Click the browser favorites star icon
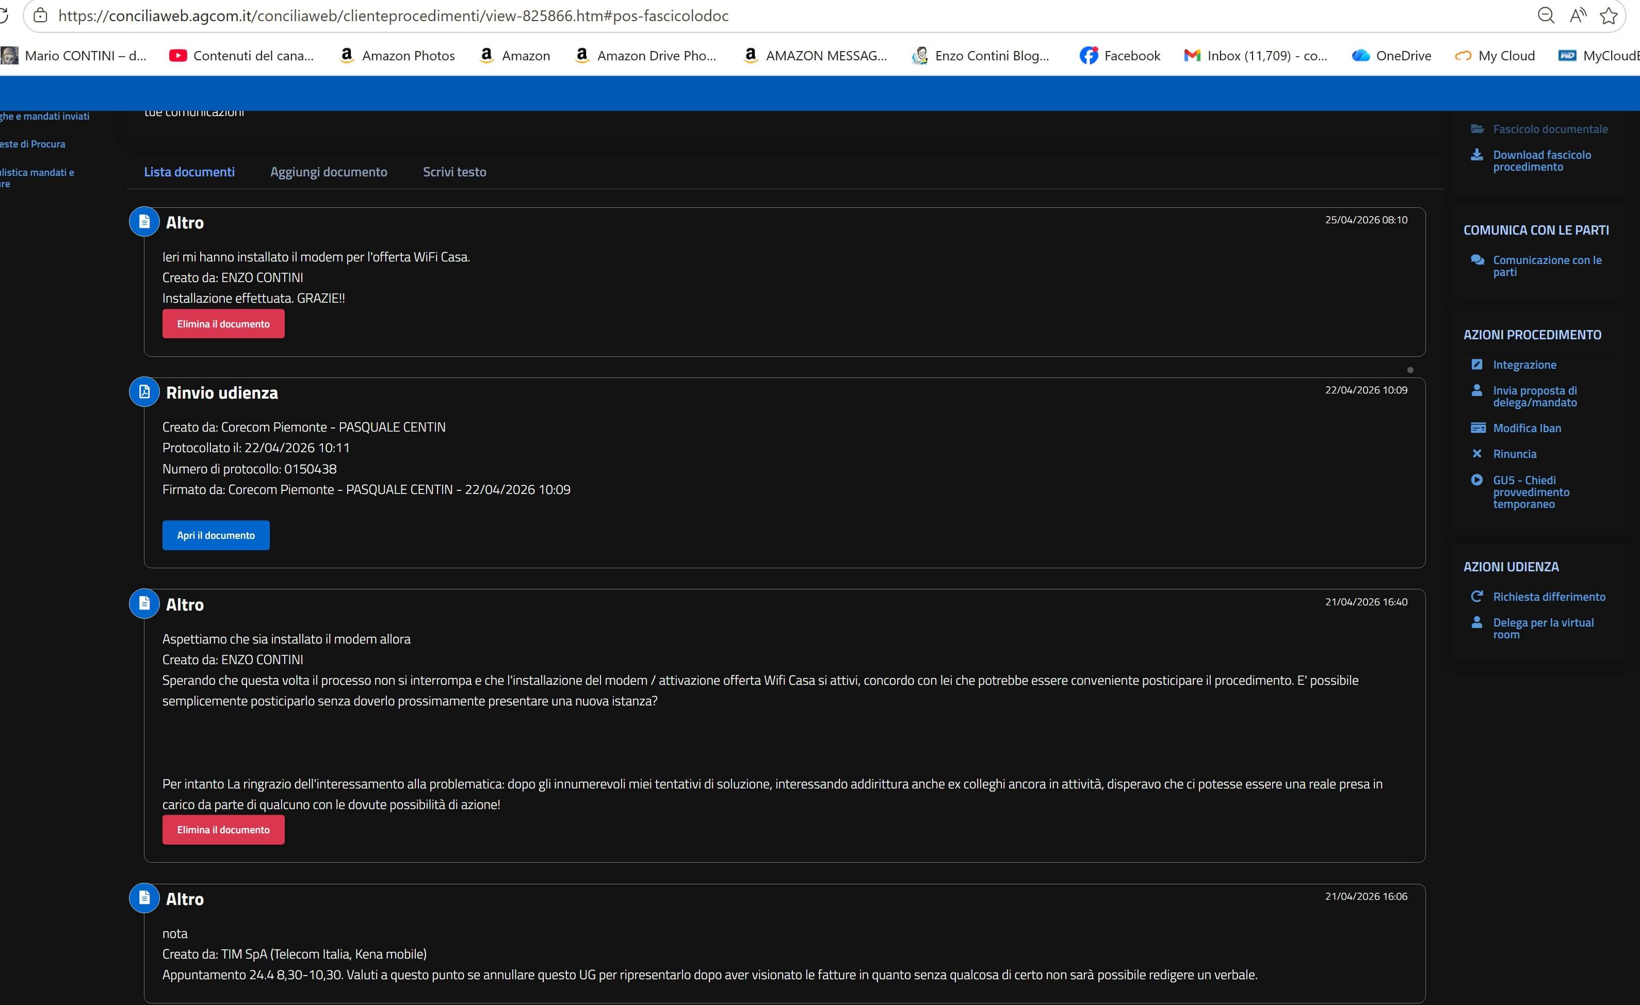1640x1005 pixels. [1609, 15]
